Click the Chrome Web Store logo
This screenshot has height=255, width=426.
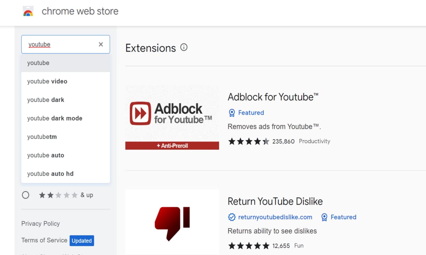click(x=28, y=11)
